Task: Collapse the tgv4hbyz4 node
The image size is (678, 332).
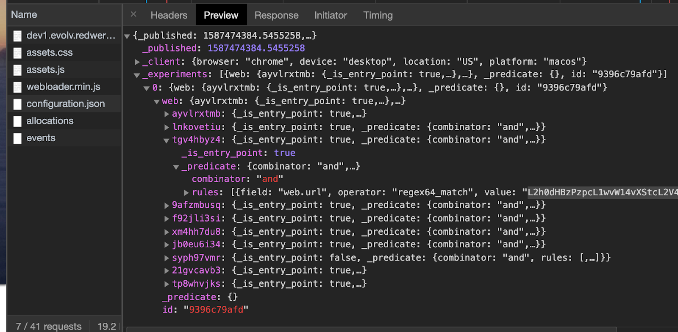Action: (x=167, y=140)
